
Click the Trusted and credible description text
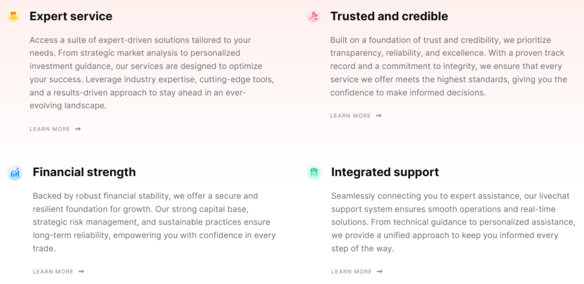click(x=449, y=66)
